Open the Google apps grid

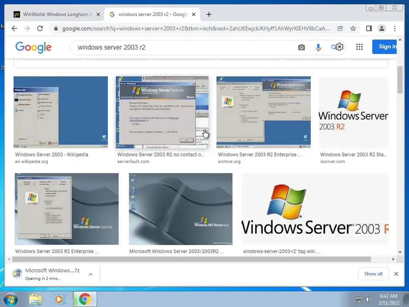pyautogui.click(x=359, y=47)
